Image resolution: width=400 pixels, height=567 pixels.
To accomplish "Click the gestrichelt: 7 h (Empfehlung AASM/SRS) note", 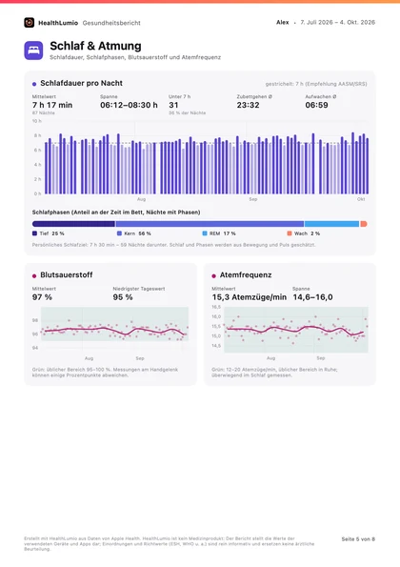I will click(316, 84).
